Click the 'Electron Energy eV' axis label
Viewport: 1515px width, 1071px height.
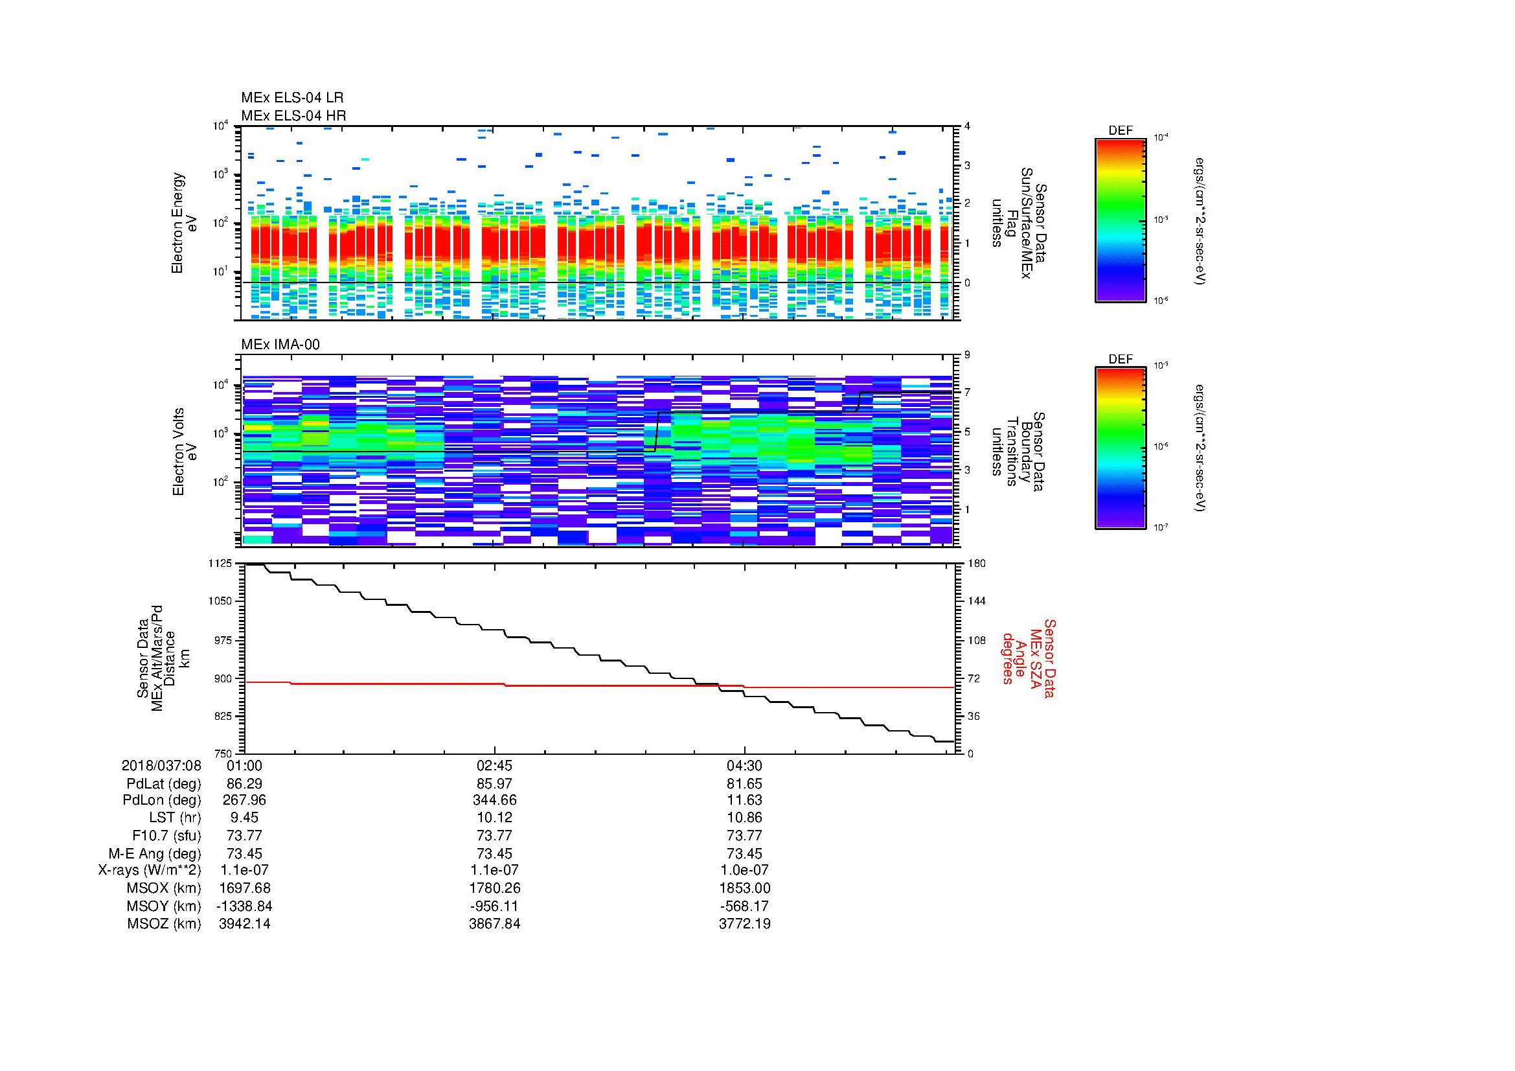coord(184,223)
